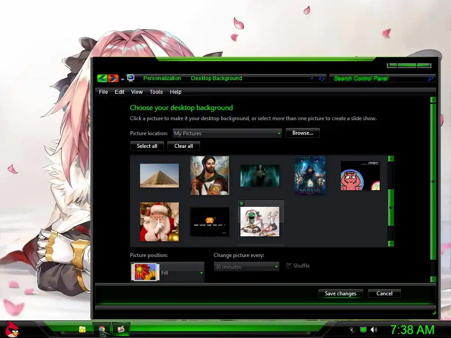This screenshot has width=451, height=338.
Task: Open the Personalization breadcrumb
Action: tap(162, 78)
